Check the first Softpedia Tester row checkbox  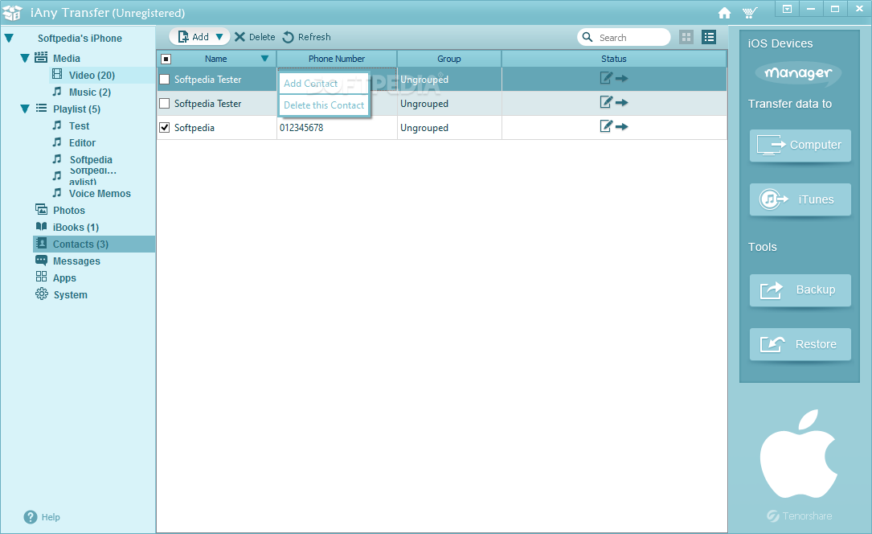click(x=165, y=80)
